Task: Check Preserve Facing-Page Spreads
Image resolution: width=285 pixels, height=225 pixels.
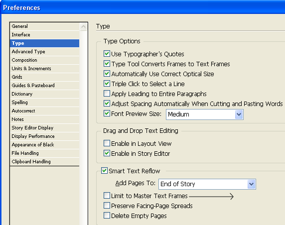Action: [x=107, y=206]
